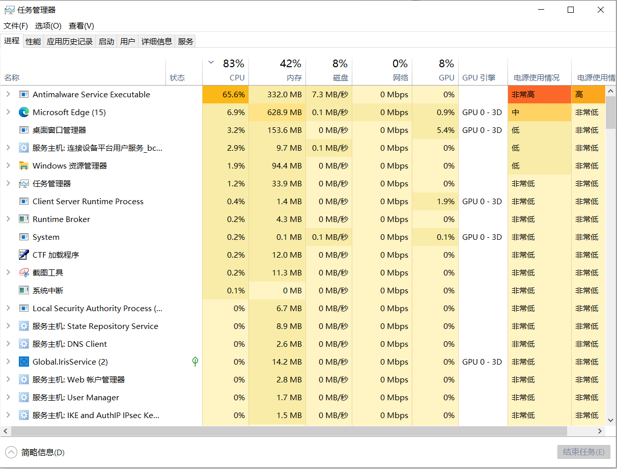Expand the Runtime Broker row
This screenshot has width=617, height=469.
tap(8, 219)
